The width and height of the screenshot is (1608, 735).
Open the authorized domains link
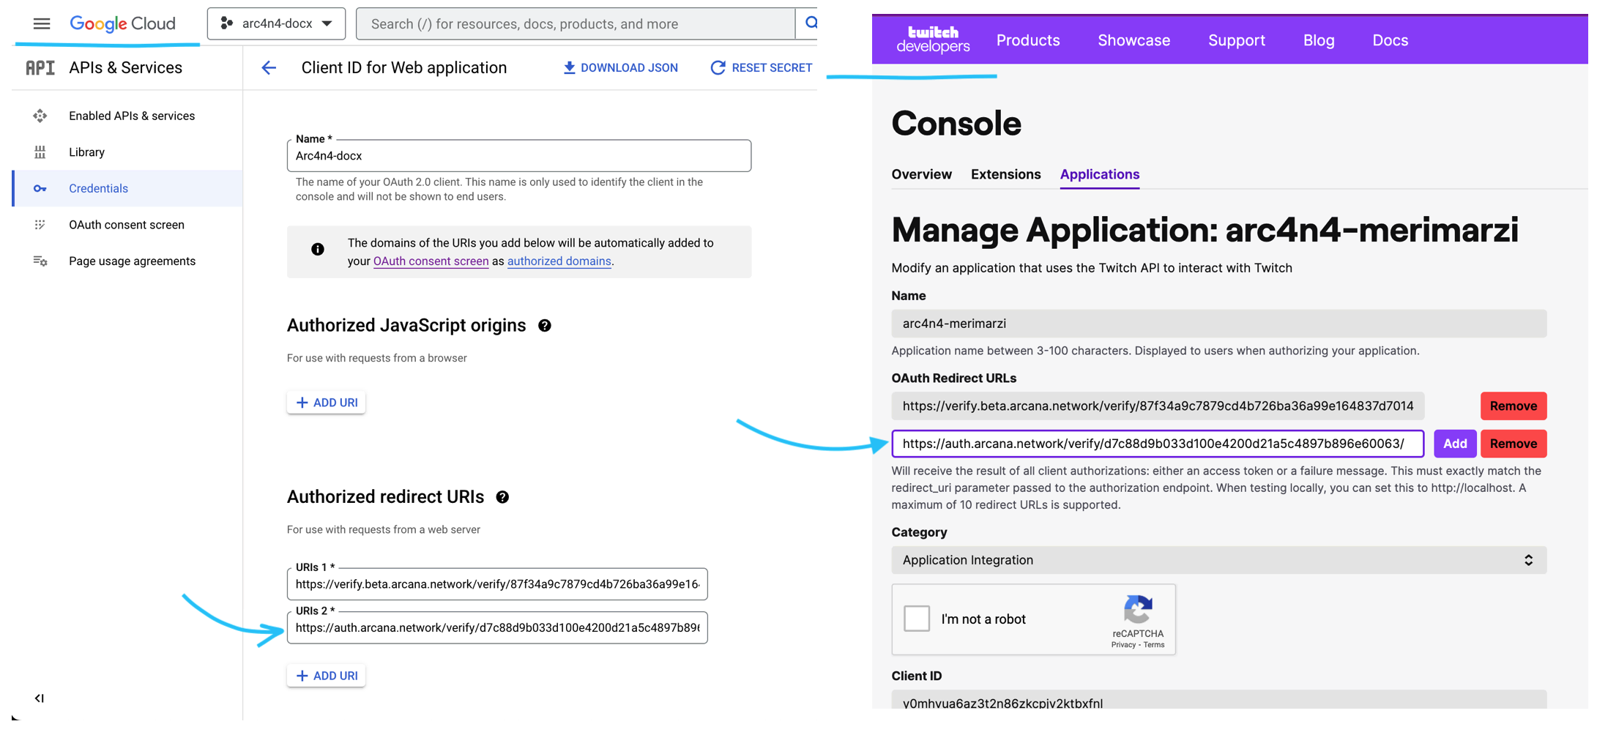coord(559,261)
